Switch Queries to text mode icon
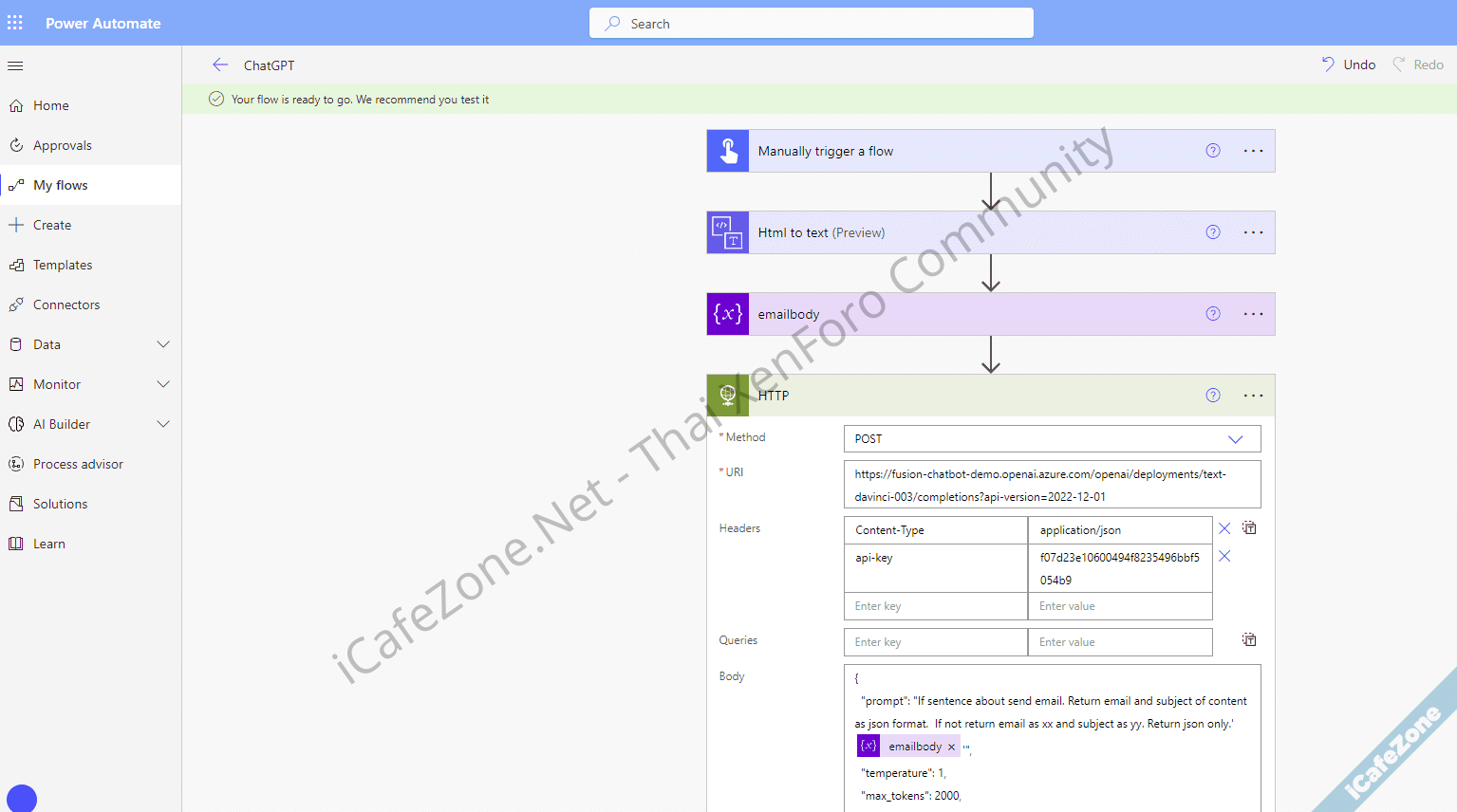1457x812 pixels. tap(1249, 640)
